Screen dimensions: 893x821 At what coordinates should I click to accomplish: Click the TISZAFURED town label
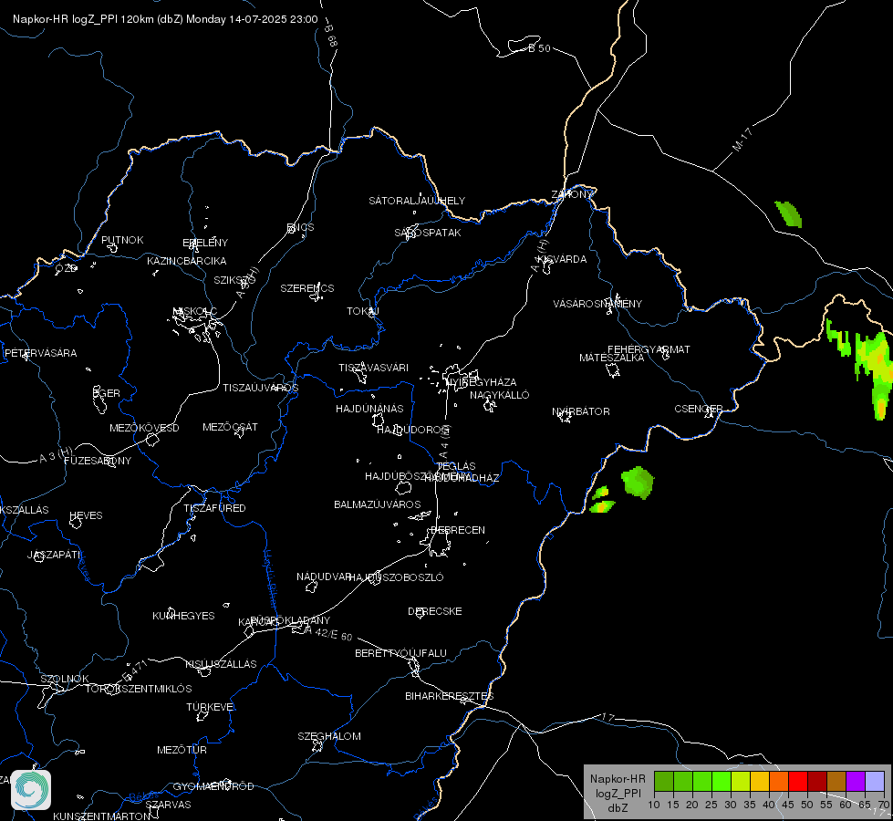(x=214, y=507)
